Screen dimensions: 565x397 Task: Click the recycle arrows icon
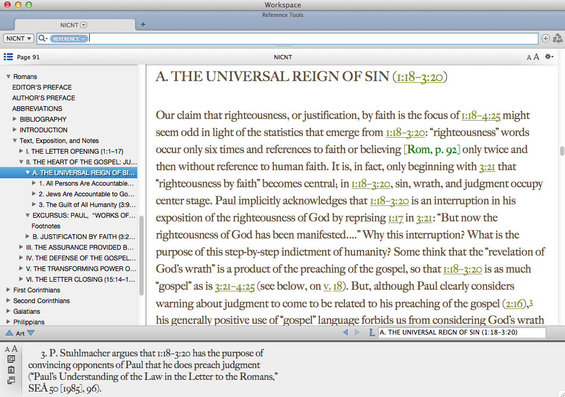[x=558, y=38]
